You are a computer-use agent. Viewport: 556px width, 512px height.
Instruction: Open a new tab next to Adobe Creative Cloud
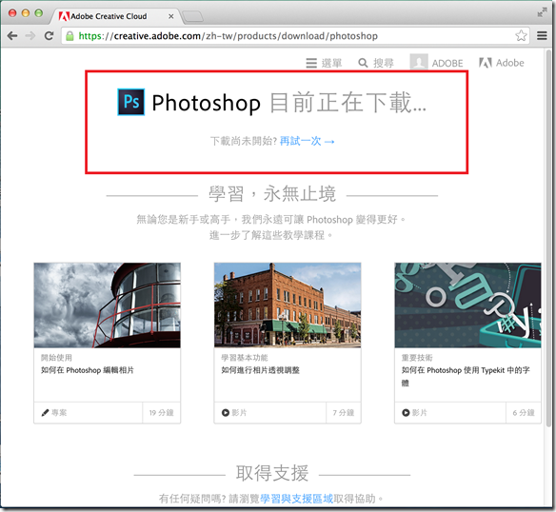click(192, 16)
